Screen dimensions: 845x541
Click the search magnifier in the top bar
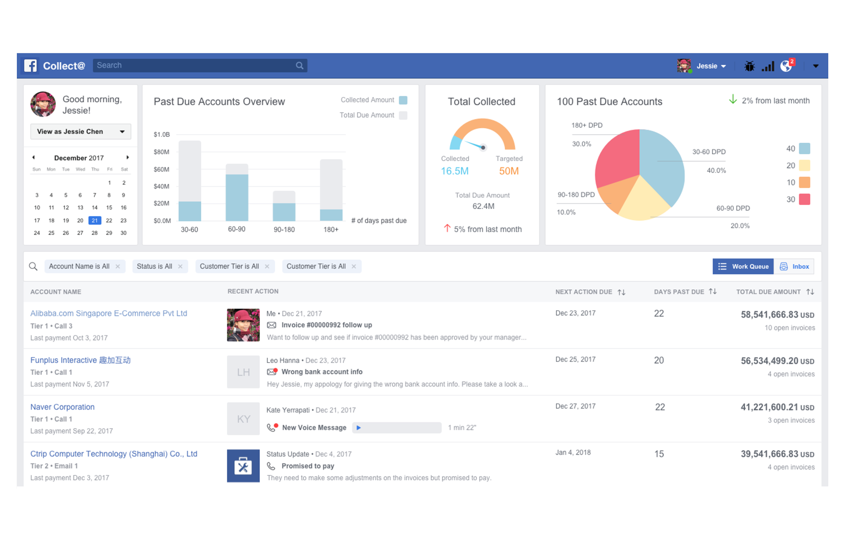pyautogui.click(x=300, y=66)
